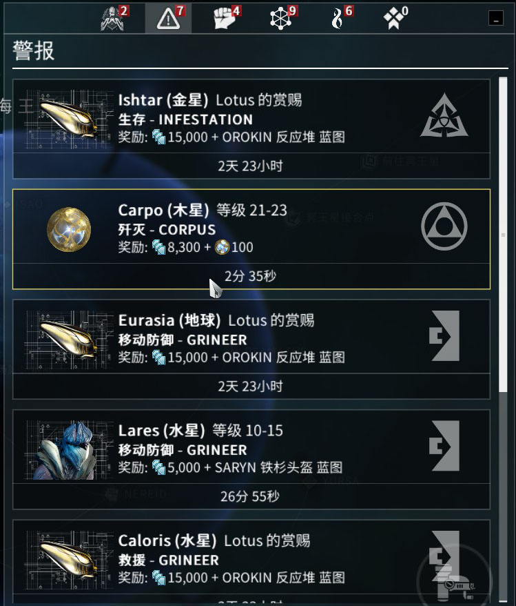
Task: Click the golden orb reward thumbnail
Action: pyautogui.click(x=69, y=230)
